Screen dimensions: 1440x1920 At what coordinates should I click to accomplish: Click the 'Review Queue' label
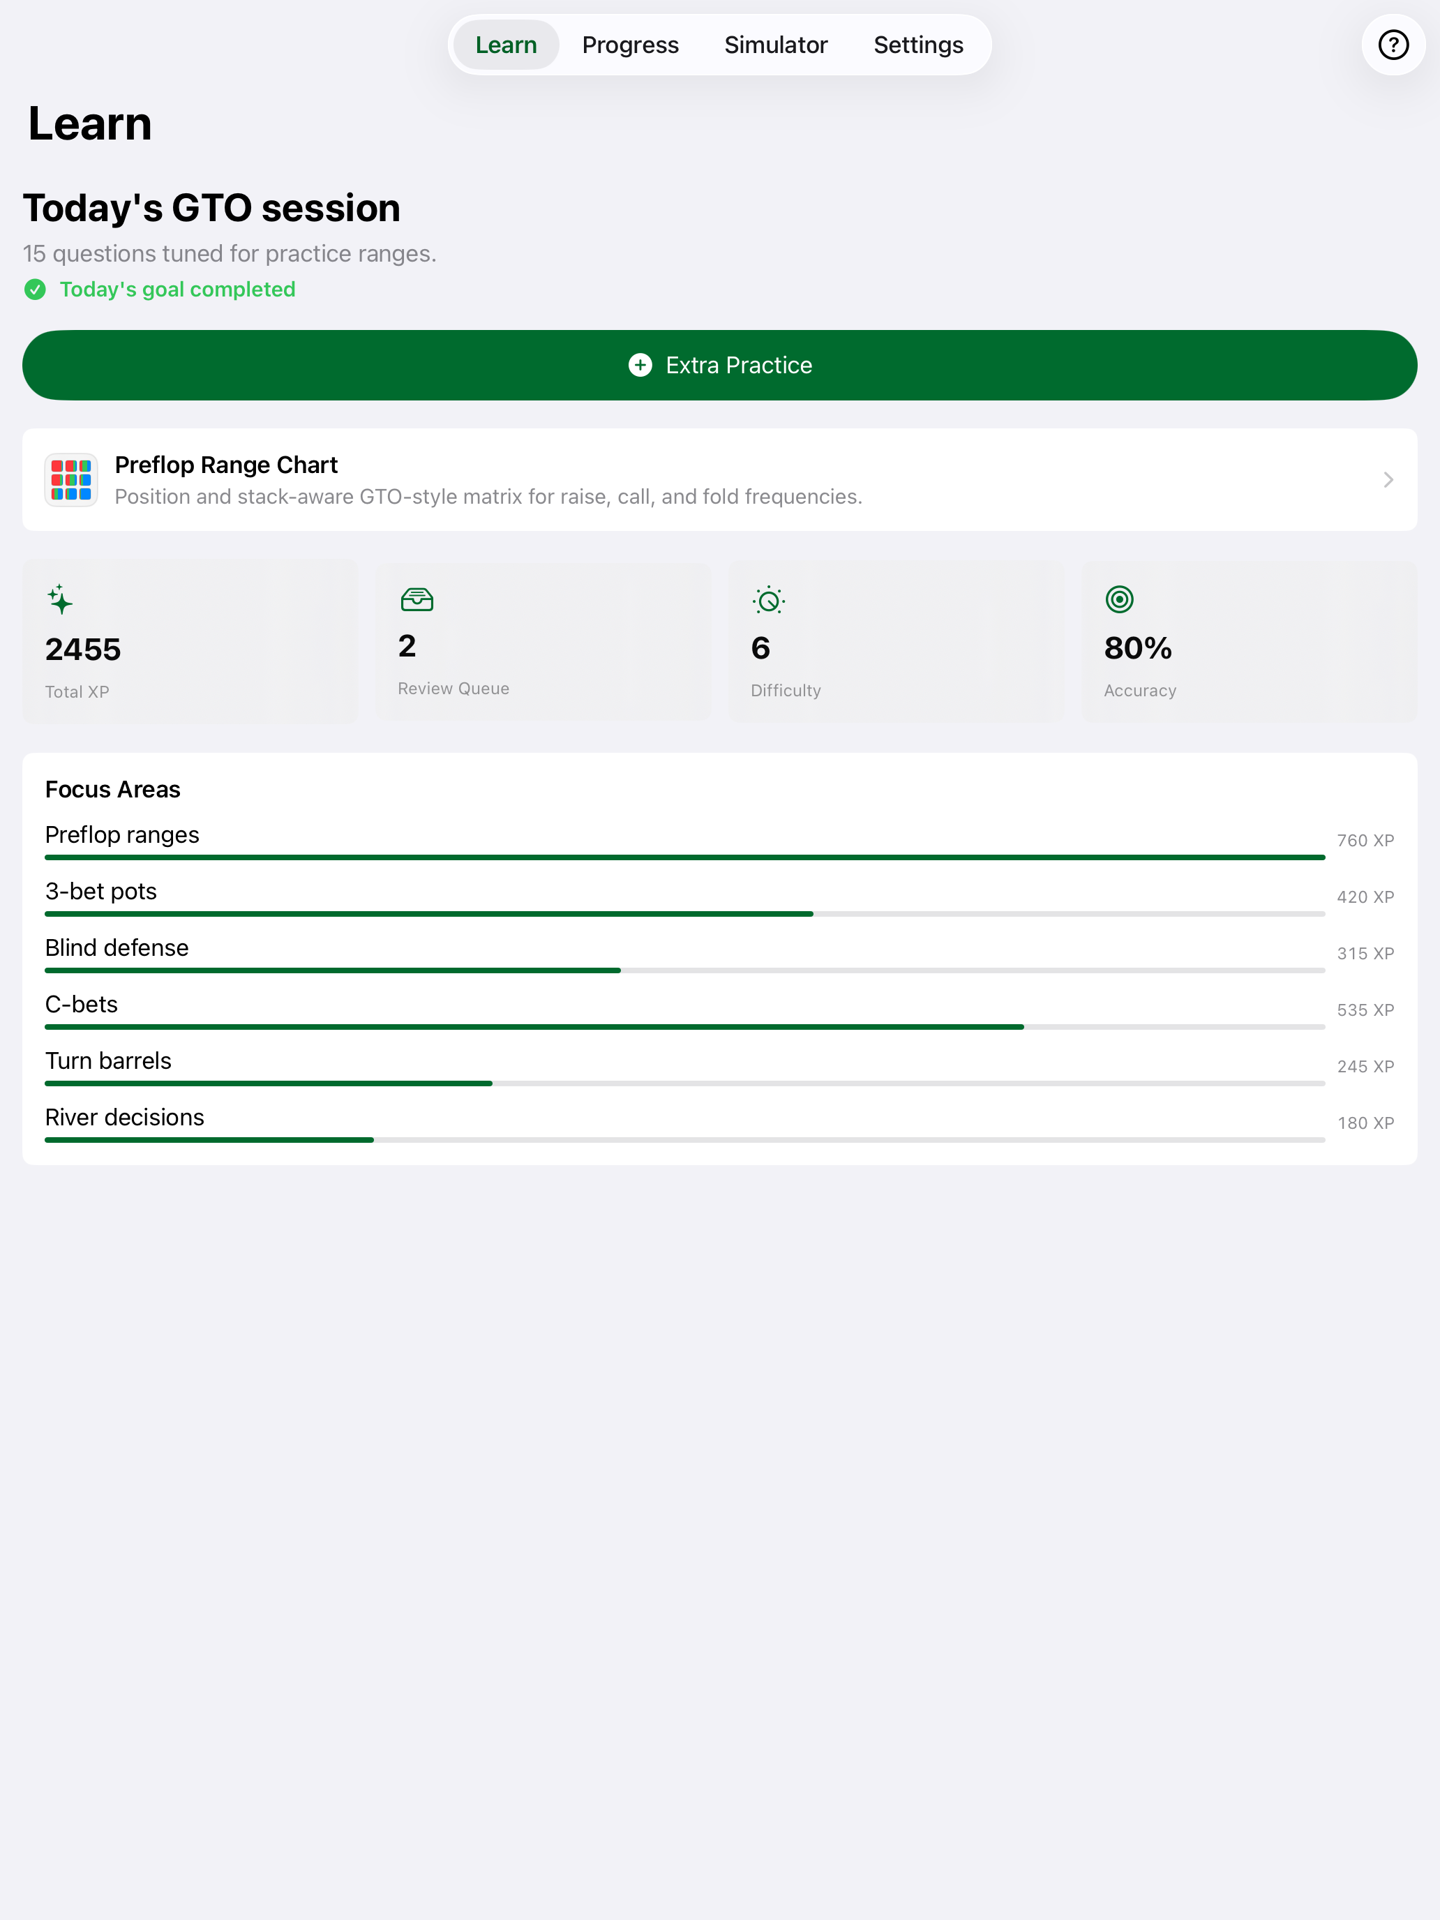pyautogui.click(x=453, y=689)
